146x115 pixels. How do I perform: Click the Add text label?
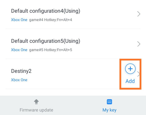coord(130,81)
